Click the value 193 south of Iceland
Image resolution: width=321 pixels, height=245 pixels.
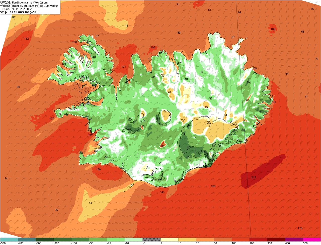tap(213, 186)
